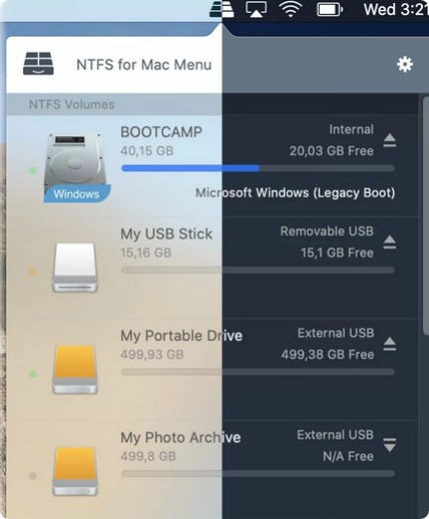This screenshot has width=429, height=519.
Task: Click the 40,15 GB size label
Action: click(147, 151)
